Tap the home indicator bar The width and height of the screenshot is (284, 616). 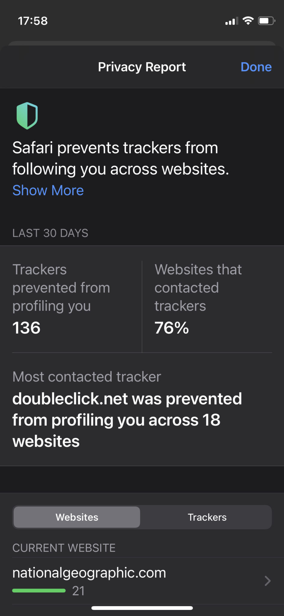(x=142, y=608)
